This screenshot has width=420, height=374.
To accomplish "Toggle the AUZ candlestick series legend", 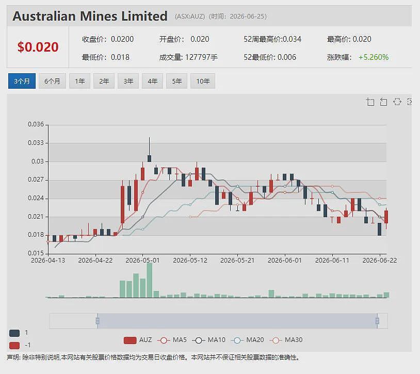I will (138, 340).
